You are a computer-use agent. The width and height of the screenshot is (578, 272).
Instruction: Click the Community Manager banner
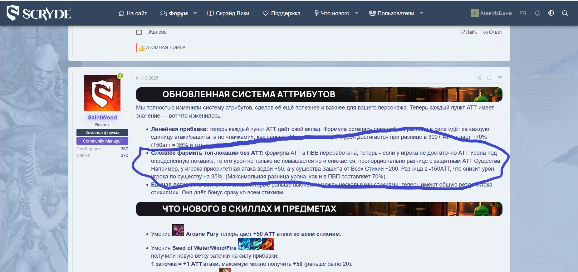[x=102, y=141]
